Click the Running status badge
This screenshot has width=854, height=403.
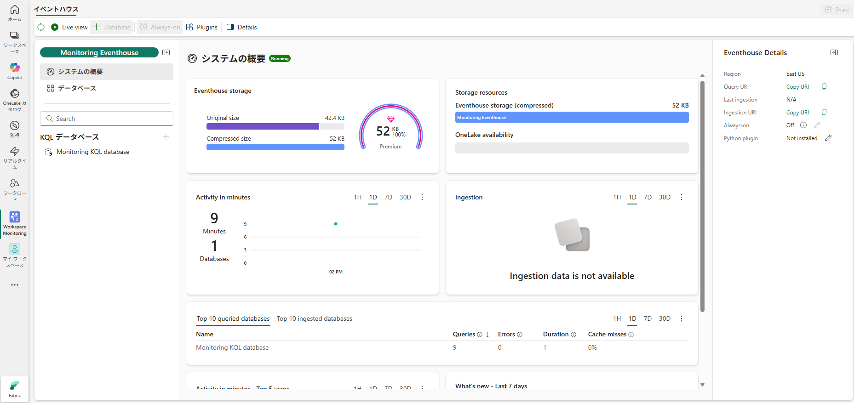280,59
